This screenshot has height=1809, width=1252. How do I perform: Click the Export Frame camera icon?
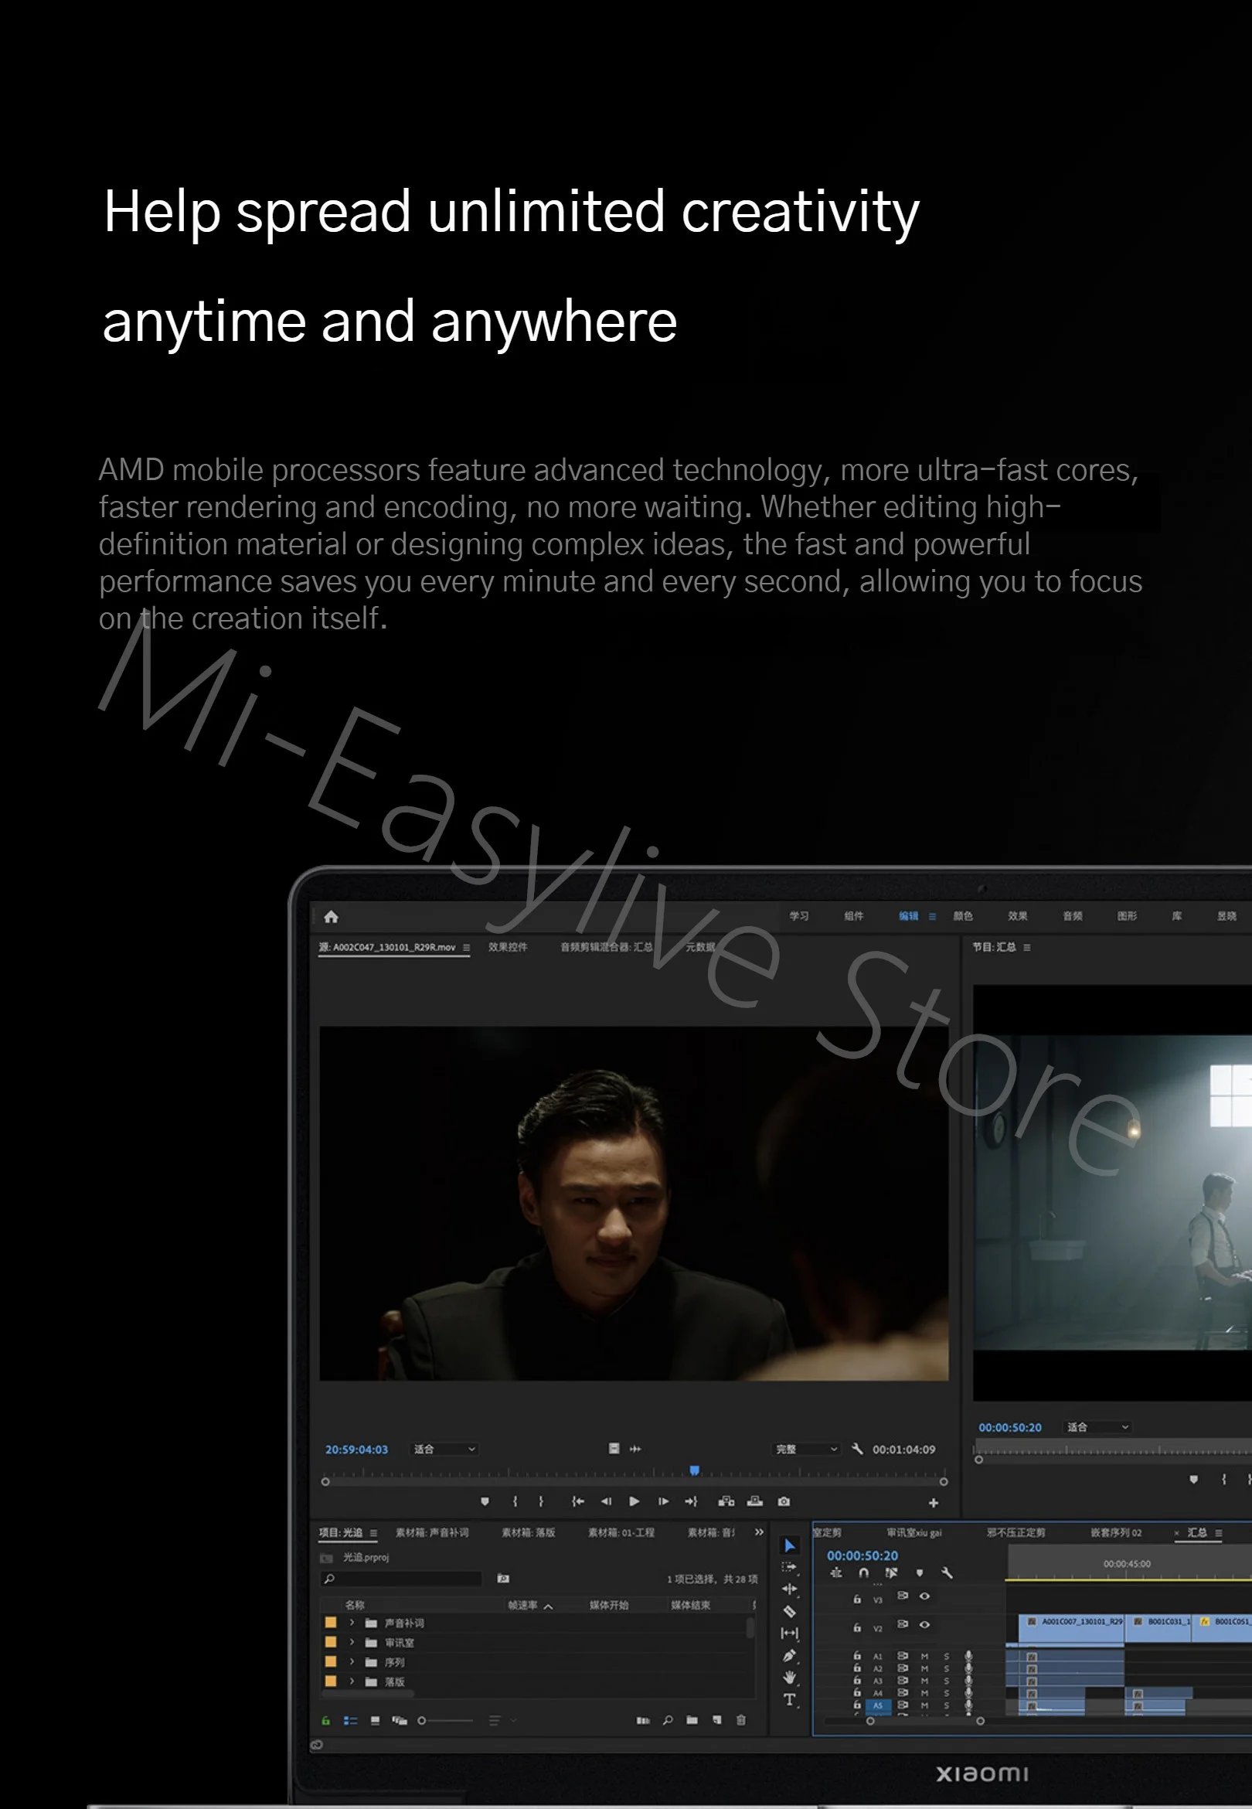coord(784,1501)
